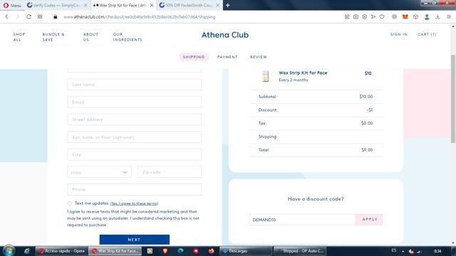
Task: Open the Windows Start menu
Action: pos(9,251)
